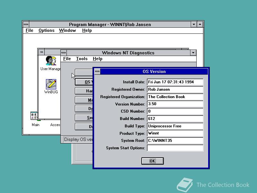This screenshot has width=257, height=193.
Task: Launch the WinBUG program icon
Action: pyautogui.click(x=51, y=84)
